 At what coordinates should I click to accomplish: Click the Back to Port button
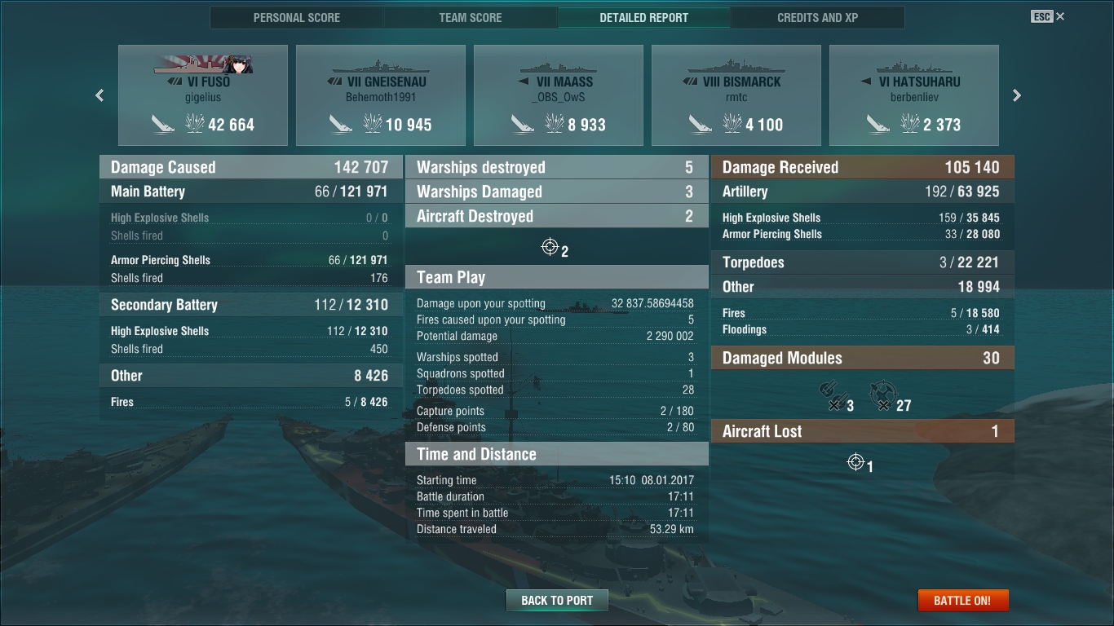pos(557,601)
